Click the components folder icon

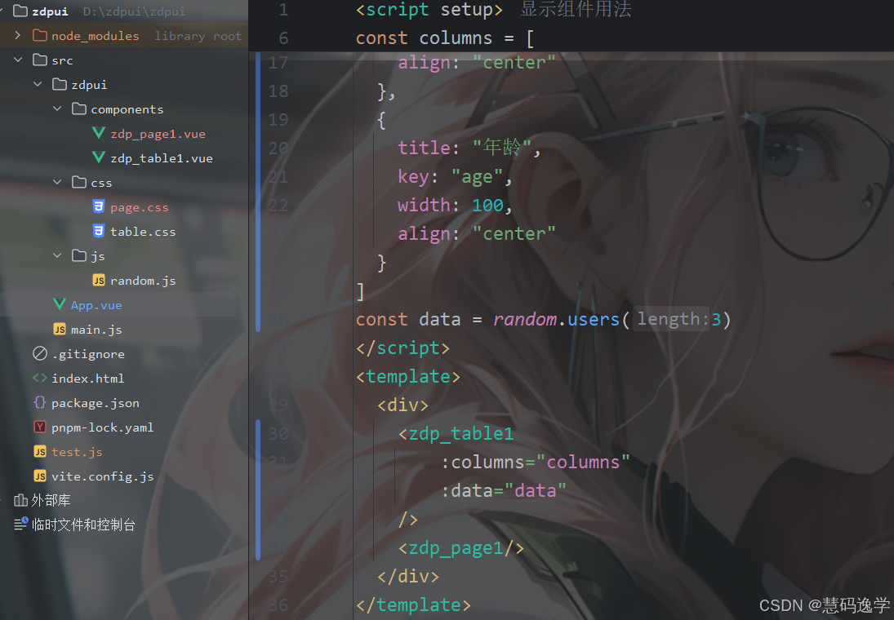point(79,108)
